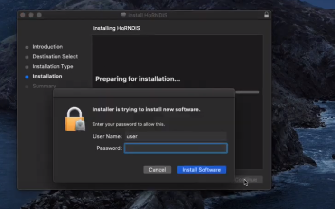Click the installation progress bar
The width and height of the screenshot is (335, 209).
[247, 92]
